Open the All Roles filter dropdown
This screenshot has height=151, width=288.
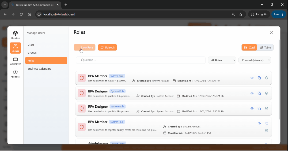tap(222, 60)
